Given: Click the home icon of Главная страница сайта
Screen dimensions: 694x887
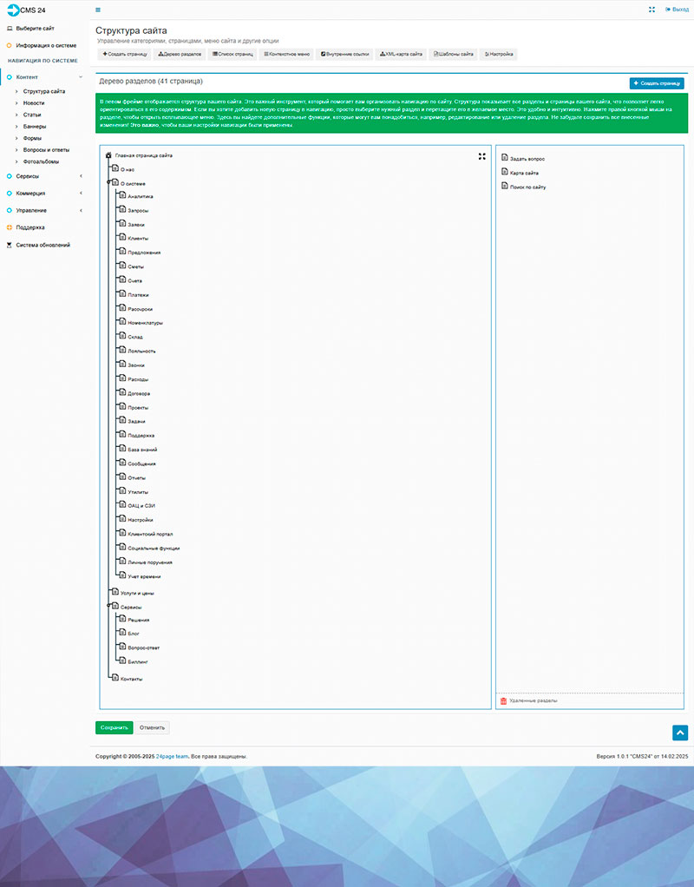Looking at the screenshot, I should (108, 155).
